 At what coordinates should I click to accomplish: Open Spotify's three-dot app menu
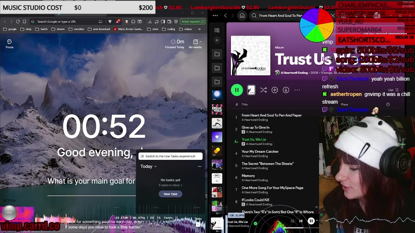[x=215, y=16]
